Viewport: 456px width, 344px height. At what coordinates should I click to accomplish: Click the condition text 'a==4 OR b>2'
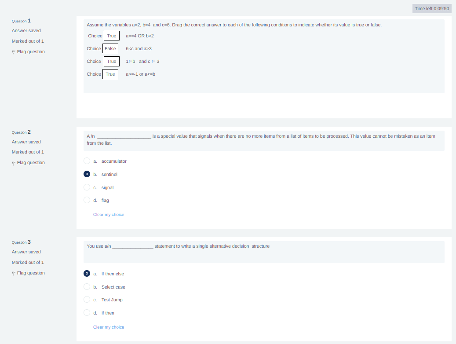tap(140, 36)
